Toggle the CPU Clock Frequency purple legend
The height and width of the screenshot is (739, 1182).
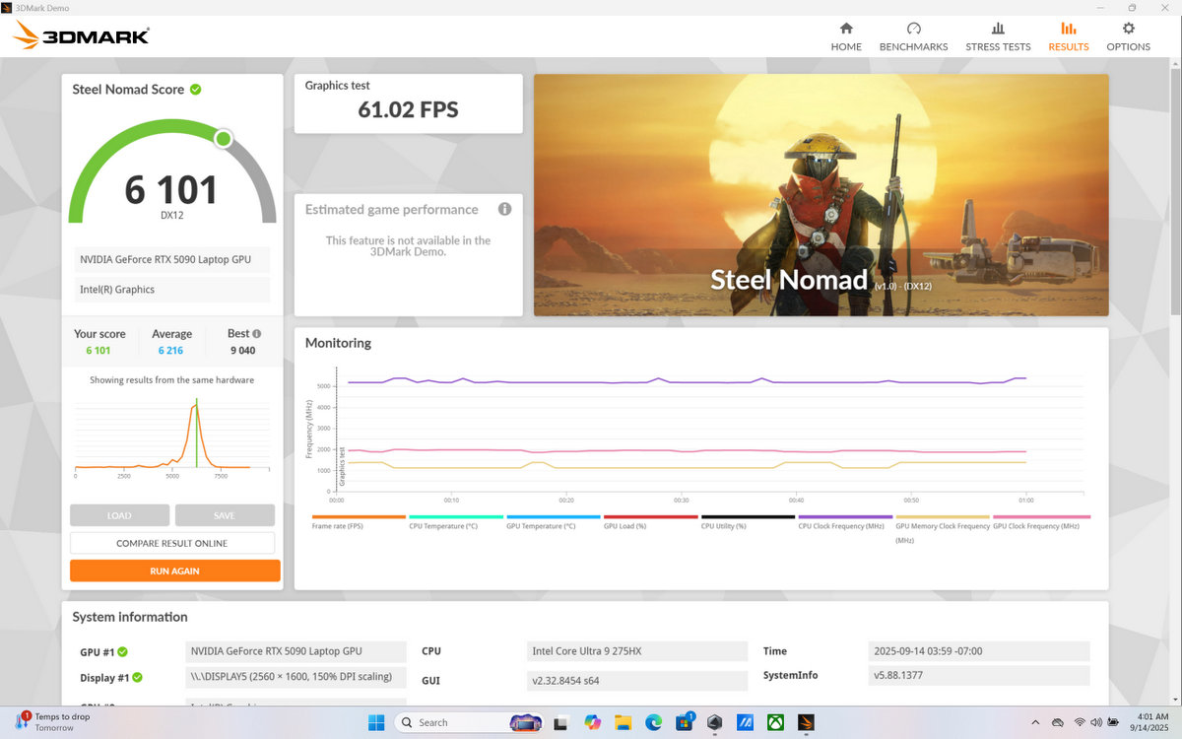[x=844, y=521]
